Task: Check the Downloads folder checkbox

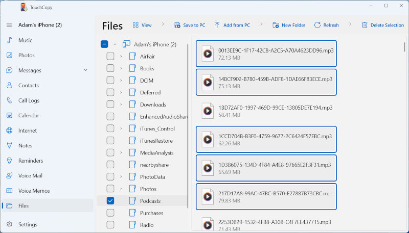Action: point(110,105)
